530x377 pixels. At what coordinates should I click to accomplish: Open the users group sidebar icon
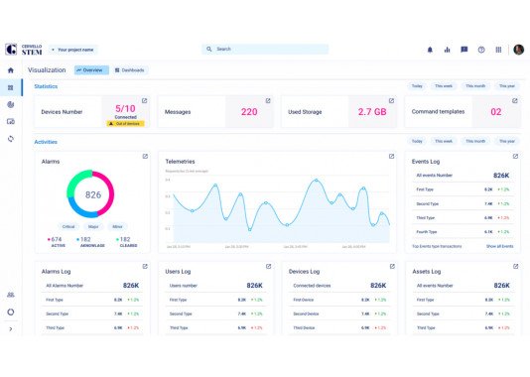[x=11, y=295]
